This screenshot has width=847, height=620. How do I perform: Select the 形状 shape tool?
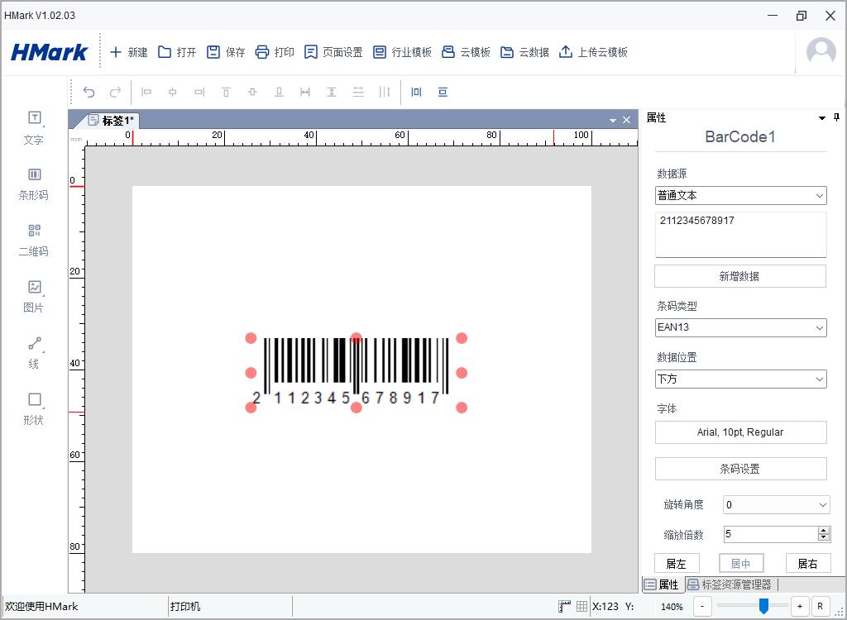(34, 408)
